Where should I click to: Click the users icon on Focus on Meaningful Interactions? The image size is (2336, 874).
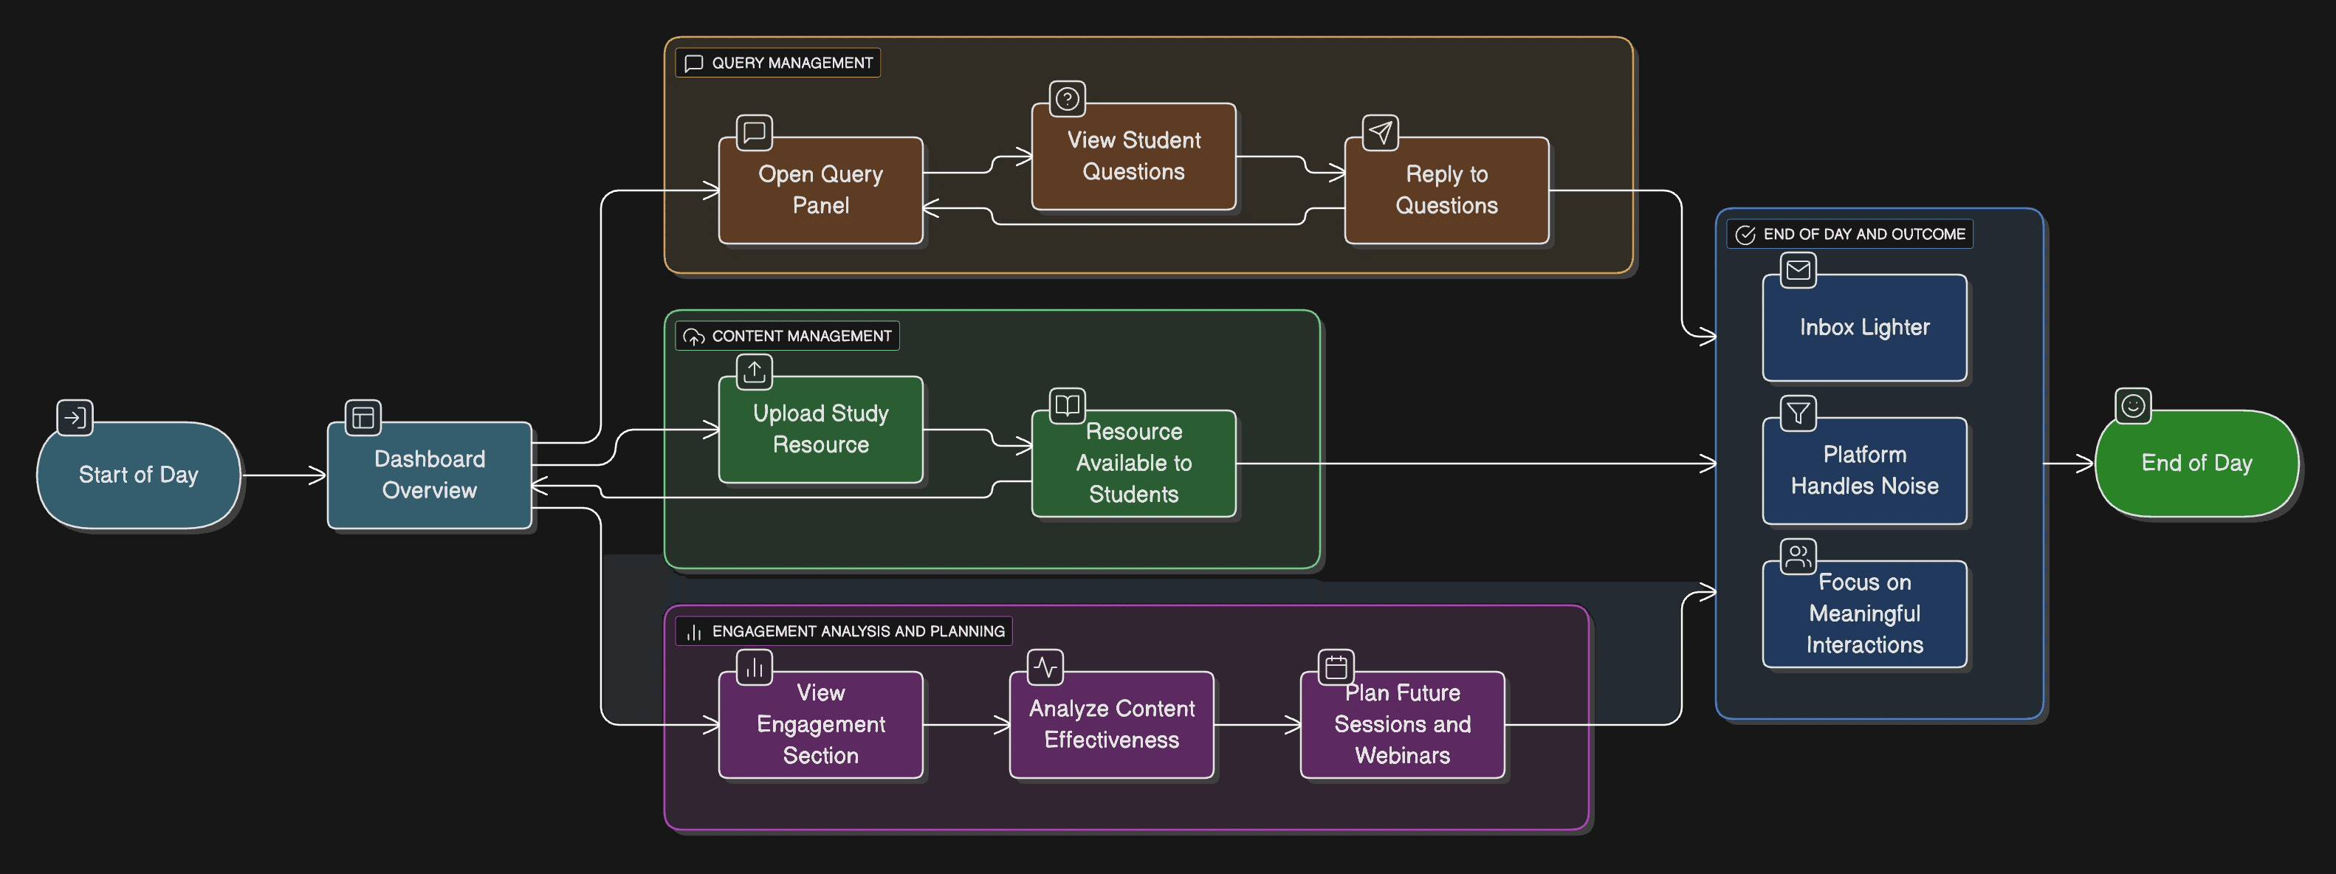tap(1797, 557)
